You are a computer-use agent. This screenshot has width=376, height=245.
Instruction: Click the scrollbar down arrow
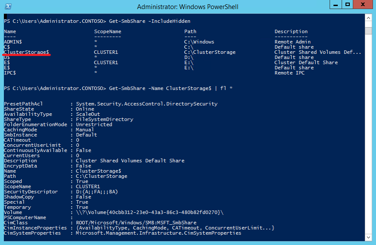[368, 237]
